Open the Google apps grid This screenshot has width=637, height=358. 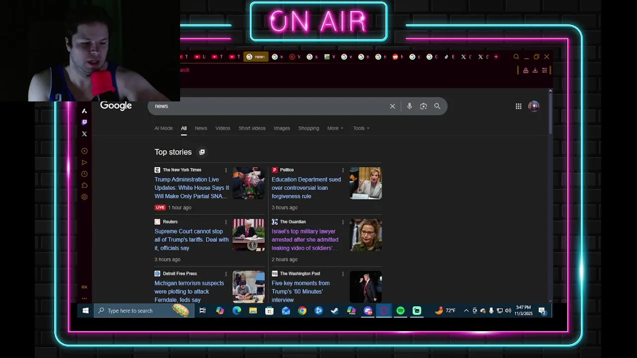(518, 106)
